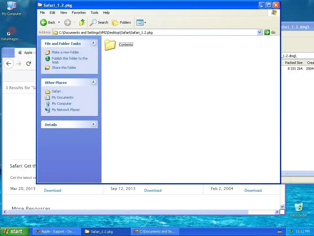This screenshot has width=314, height=236.
Task: Select the Recycle Bin desktop icon
Action: pos(299,210)
